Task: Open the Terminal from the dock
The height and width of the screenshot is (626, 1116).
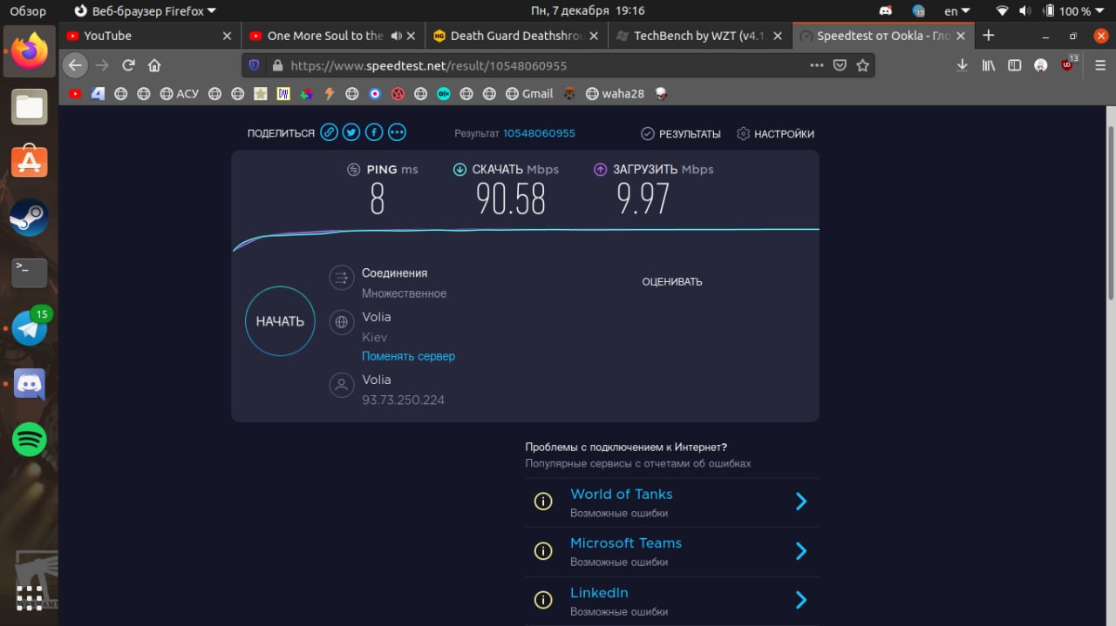Action: [30, 273]
